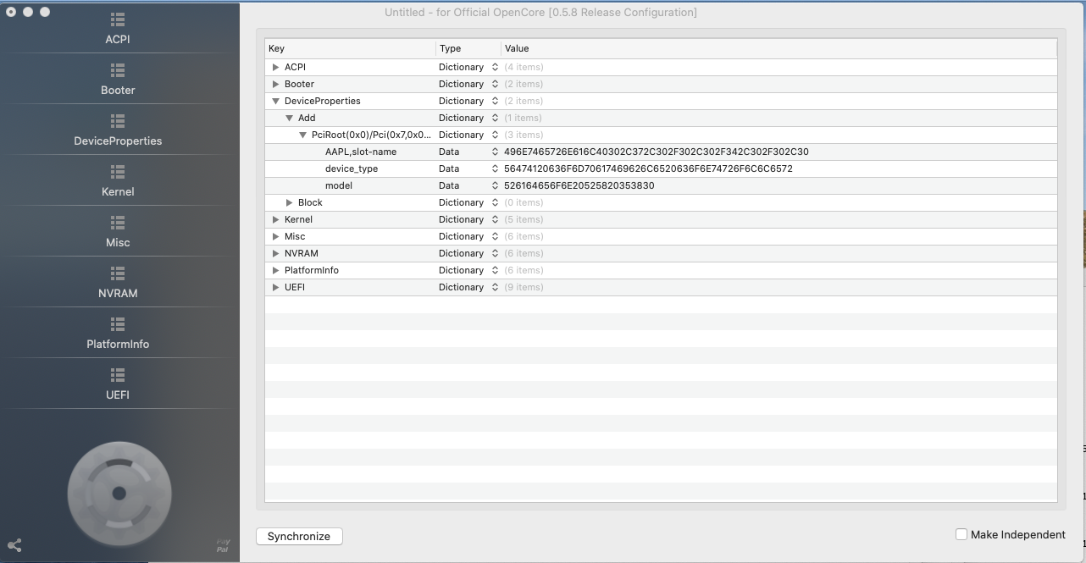Select DeviceProperties in the sidebar
This screenshot has height=563, width=1086.
[x=118, y=130]
